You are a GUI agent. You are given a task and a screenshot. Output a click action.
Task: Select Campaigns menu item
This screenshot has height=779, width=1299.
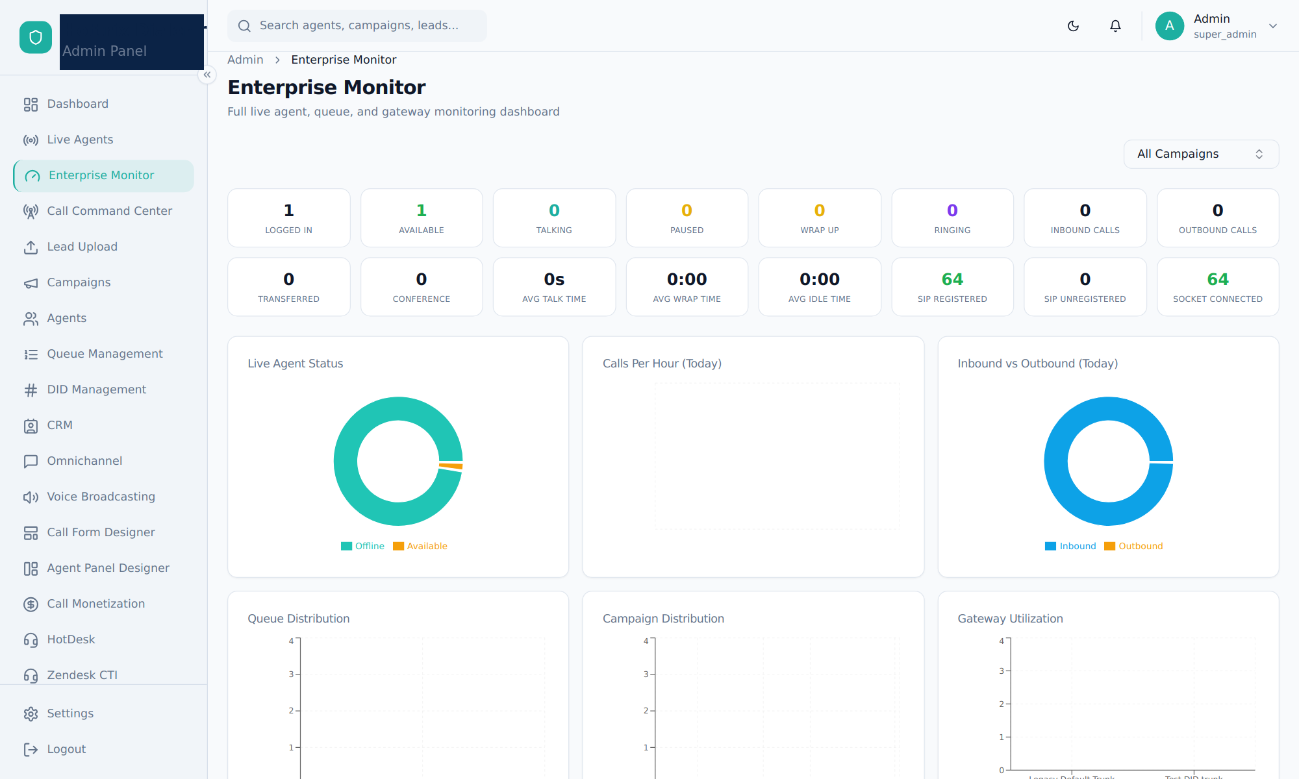[103, 282]
